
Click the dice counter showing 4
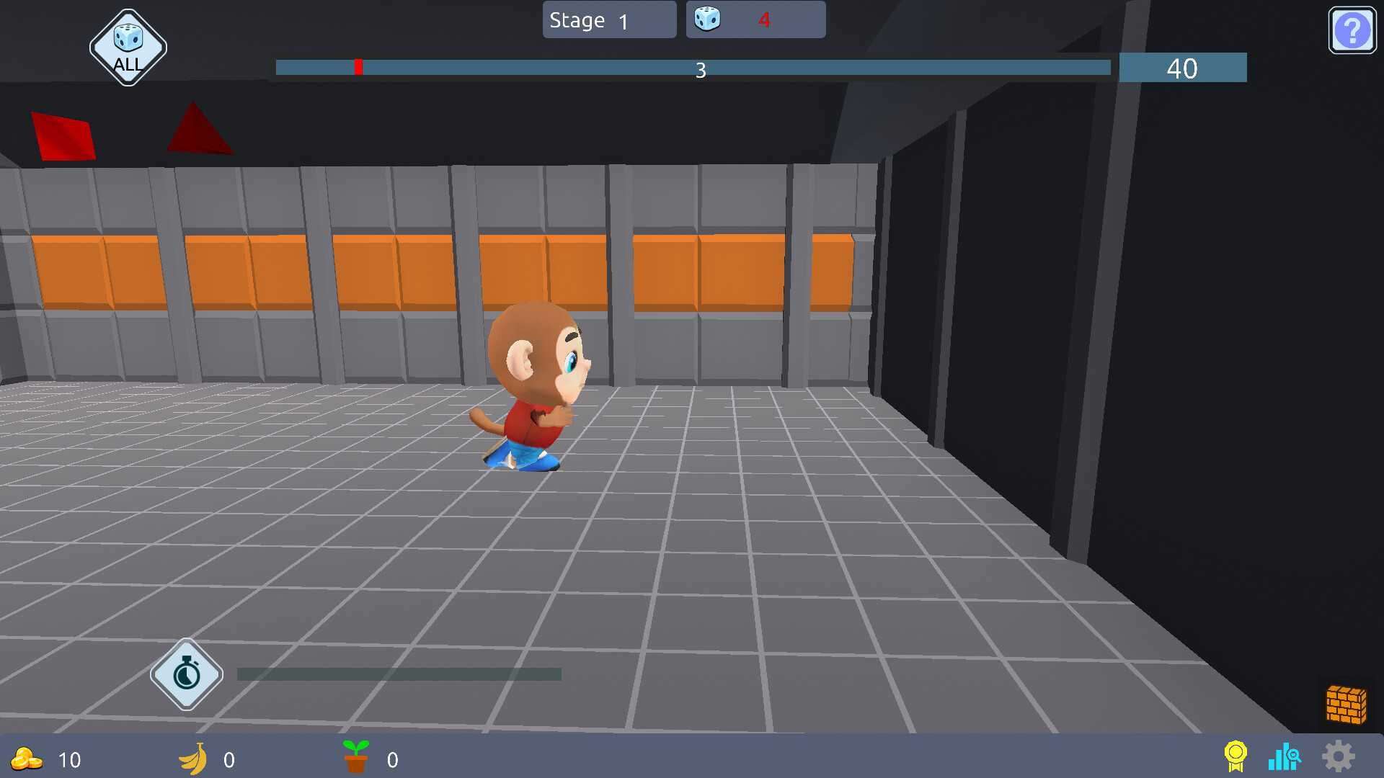point(755,19)
